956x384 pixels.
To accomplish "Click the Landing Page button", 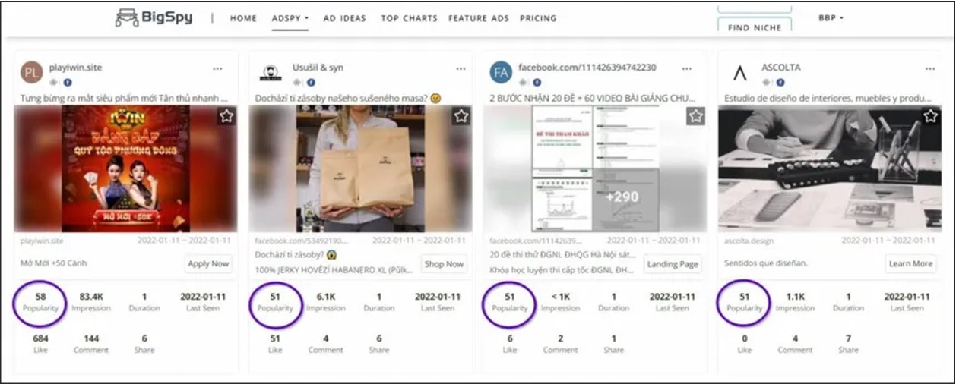I will 673,264.
